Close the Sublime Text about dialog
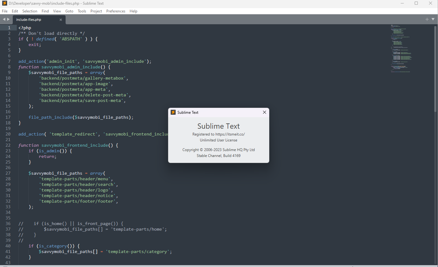The width and height of the screenshot is (438, 267). (265, 112)
